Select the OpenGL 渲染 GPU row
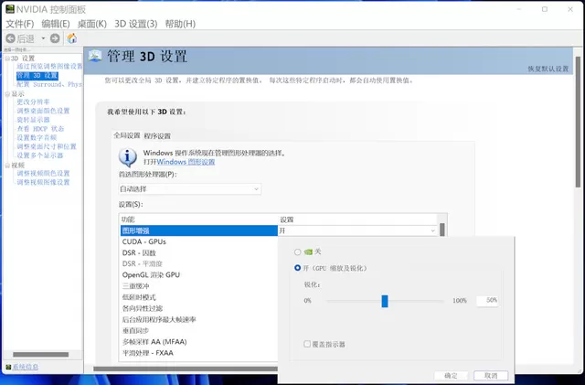Screen dimensions: 585x385 point(199,275)
